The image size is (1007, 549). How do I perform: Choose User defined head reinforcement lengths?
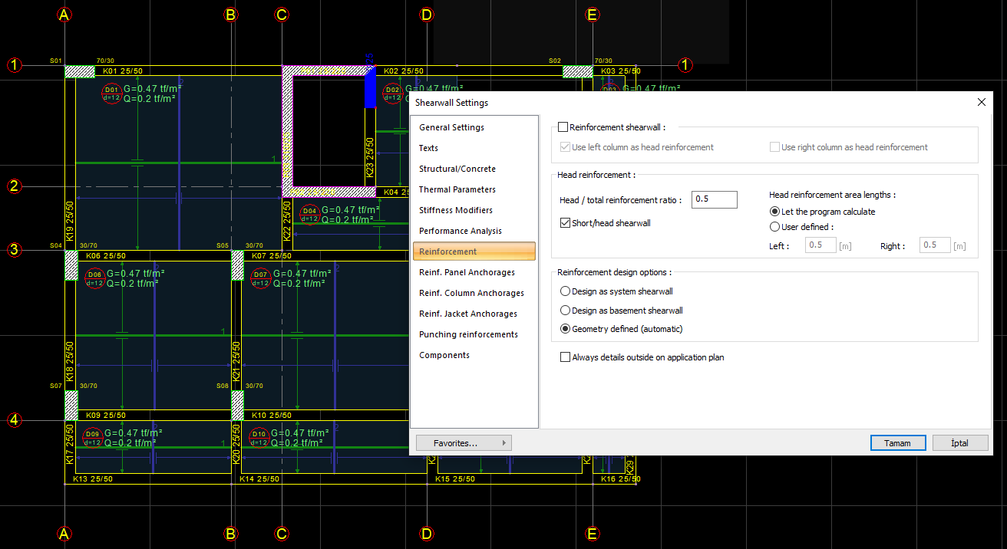774,227
